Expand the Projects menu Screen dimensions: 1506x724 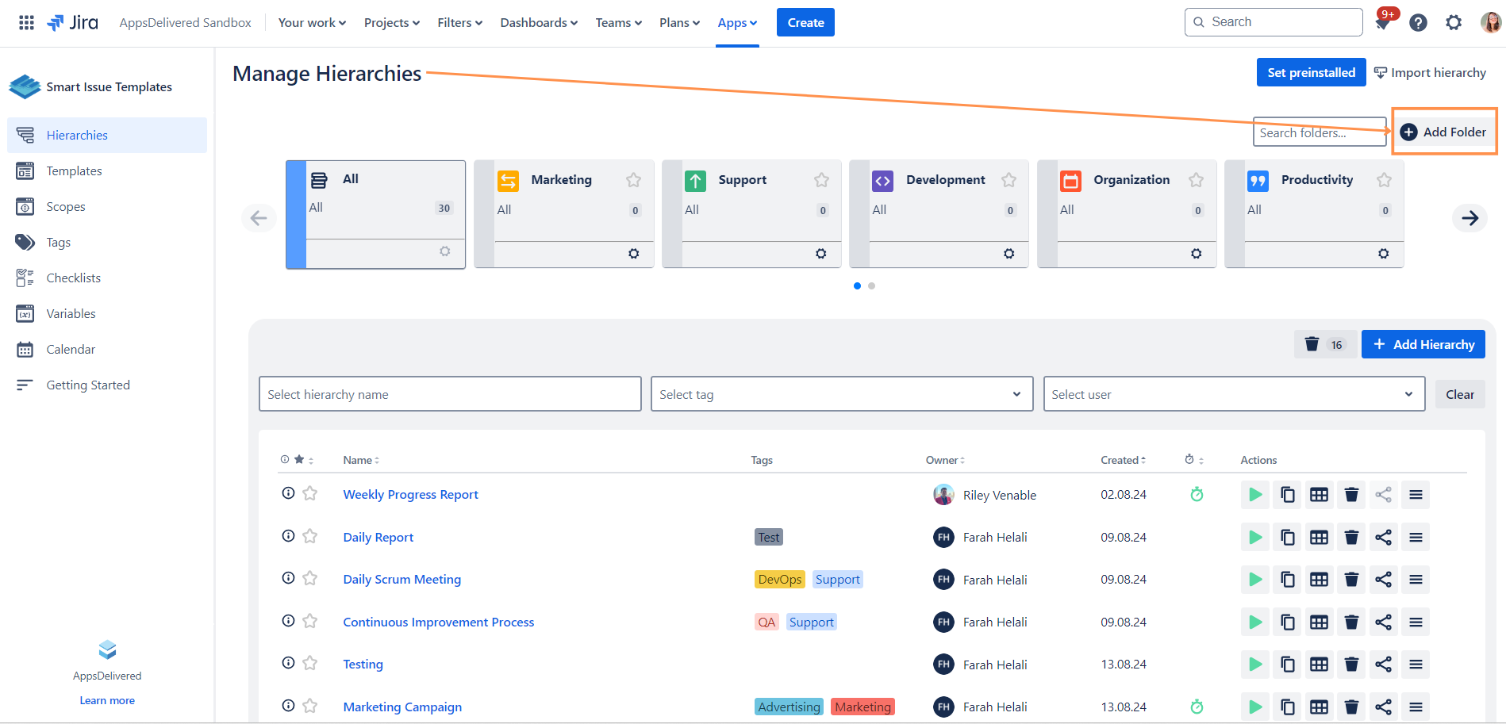(x=391, y=23)
